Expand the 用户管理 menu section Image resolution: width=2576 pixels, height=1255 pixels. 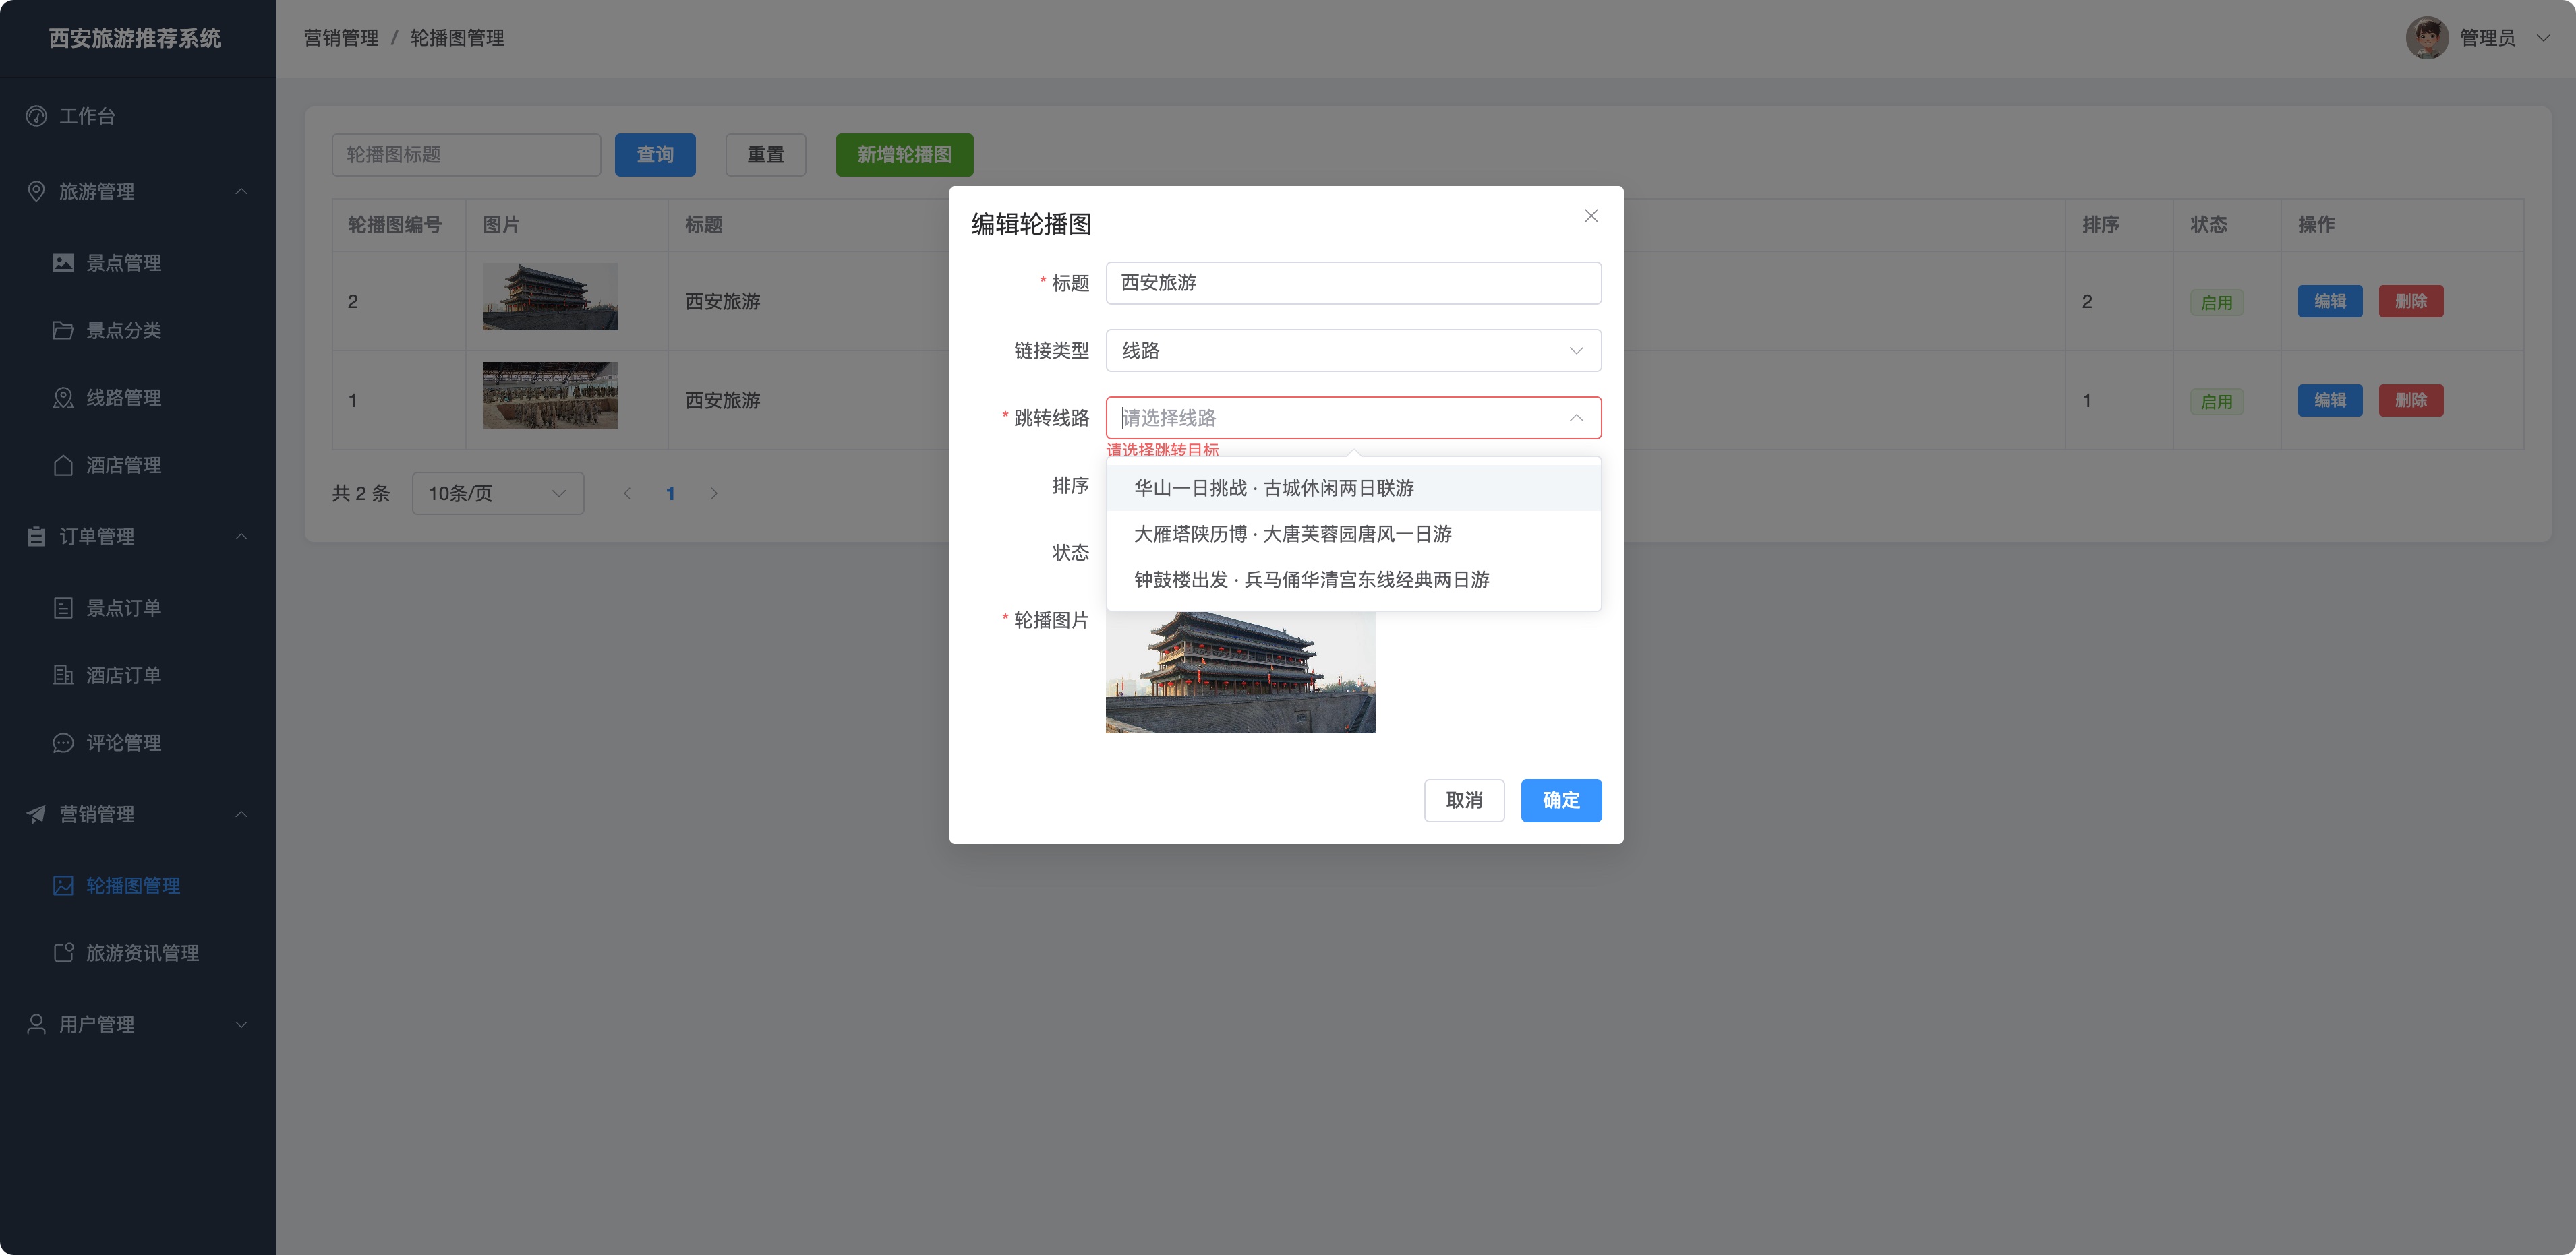pyautogui.click(x=241, y=1024)
